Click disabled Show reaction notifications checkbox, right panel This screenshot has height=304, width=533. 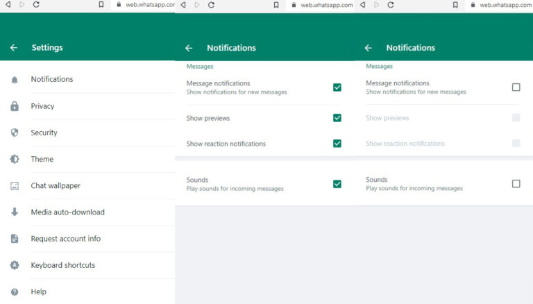coord(516,143)
